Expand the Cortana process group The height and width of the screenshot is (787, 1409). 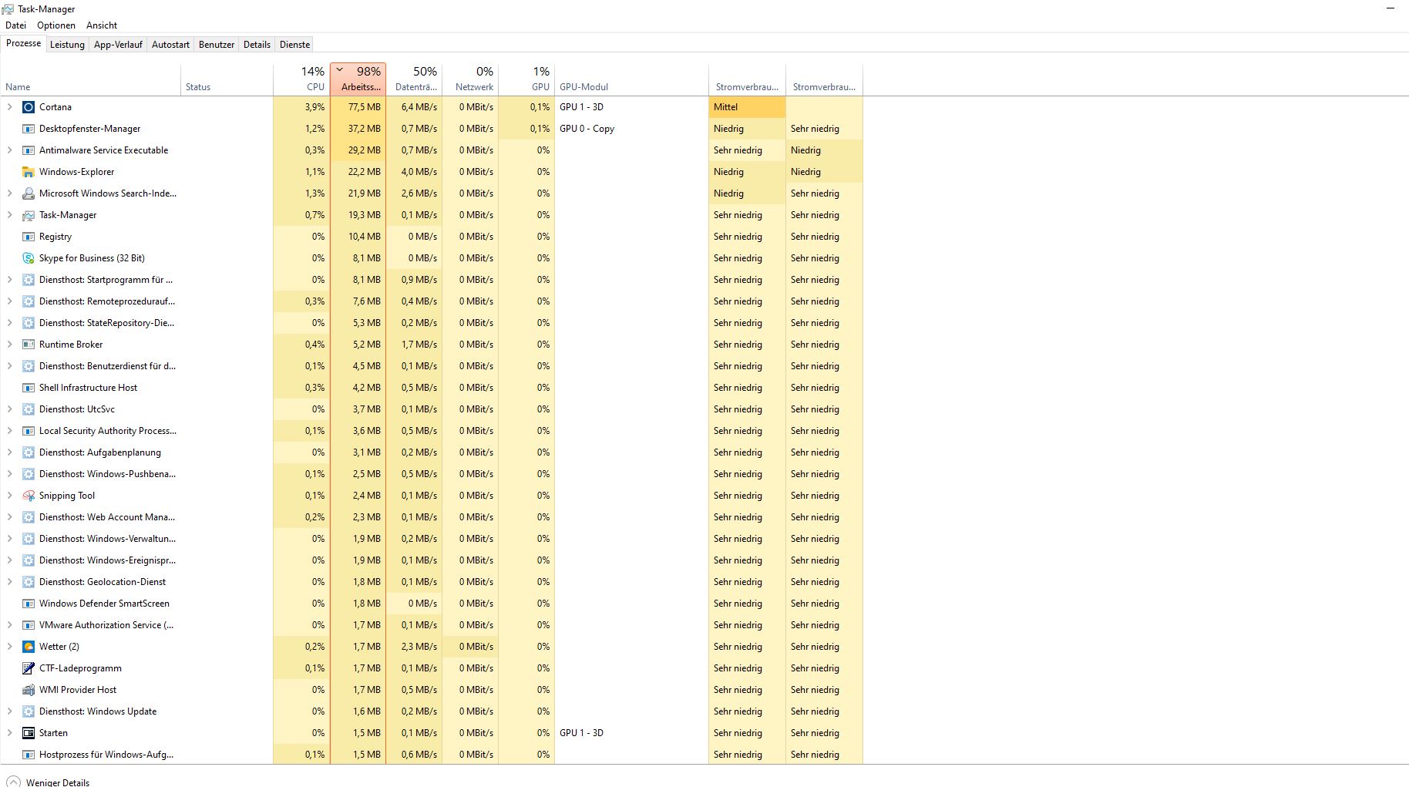click(x=10, y=107)
